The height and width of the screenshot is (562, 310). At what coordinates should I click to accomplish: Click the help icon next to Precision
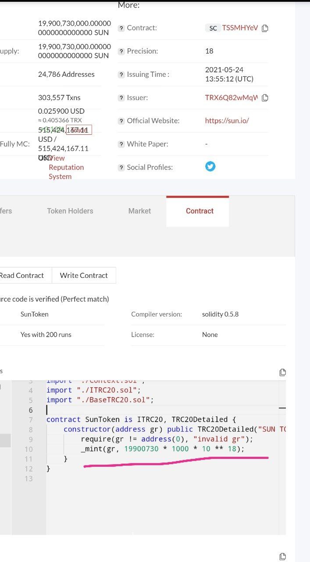tap(121, 51)
